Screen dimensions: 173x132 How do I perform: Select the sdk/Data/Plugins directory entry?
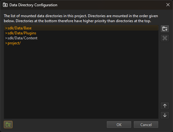81,33
